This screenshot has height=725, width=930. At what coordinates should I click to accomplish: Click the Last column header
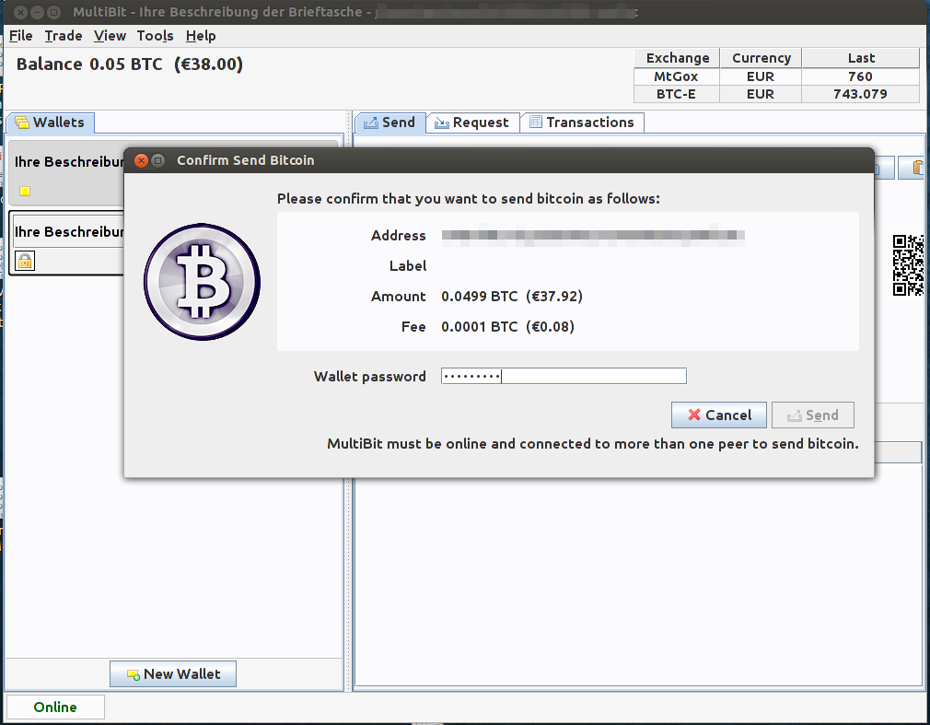point(861,58)
